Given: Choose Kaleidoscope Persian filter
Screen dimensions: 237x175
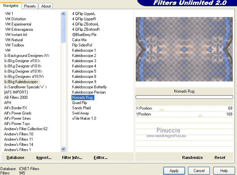Looking at the screenshot, I should [x=89, y=92].
